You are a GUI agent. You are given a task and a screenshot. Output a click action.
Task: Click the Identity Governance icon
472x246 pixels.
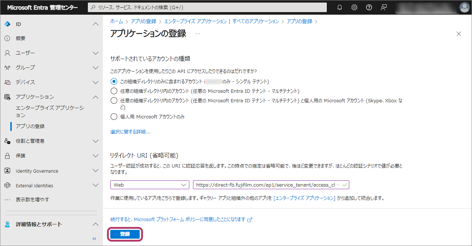7,171
